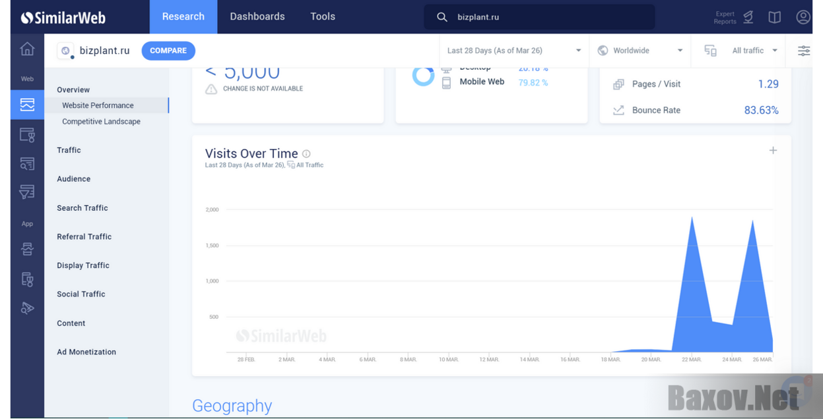Open Content in the sidebar
The width and height of the screenshot is (823, 419).
(71, 323)
